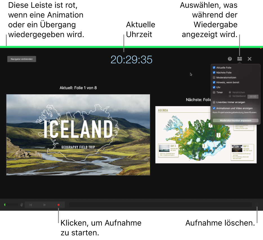Toggle the microphone mute icon
263x240 pixels.
[22, 205]
